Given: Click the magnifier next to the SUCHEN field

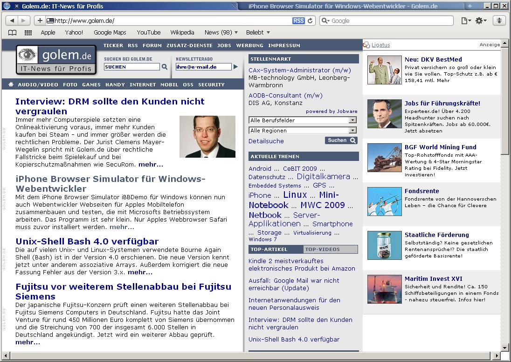Looking at the screenshot, I should pos(165,67).
